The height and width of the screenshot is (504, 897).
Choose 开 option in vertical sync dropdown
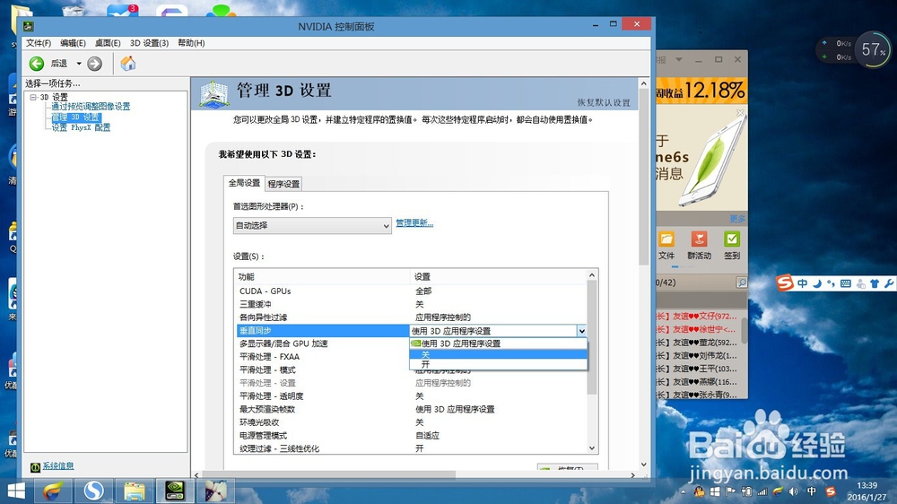point(498,364)
